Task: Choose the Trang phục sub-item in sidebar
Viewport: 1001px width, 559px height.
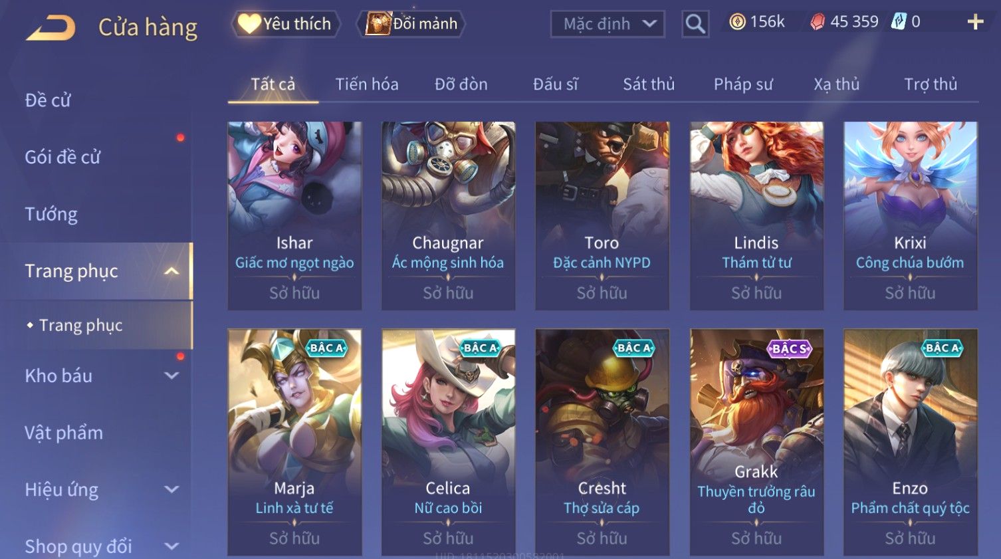Action: pyautogui.click(x=80, y=325)
